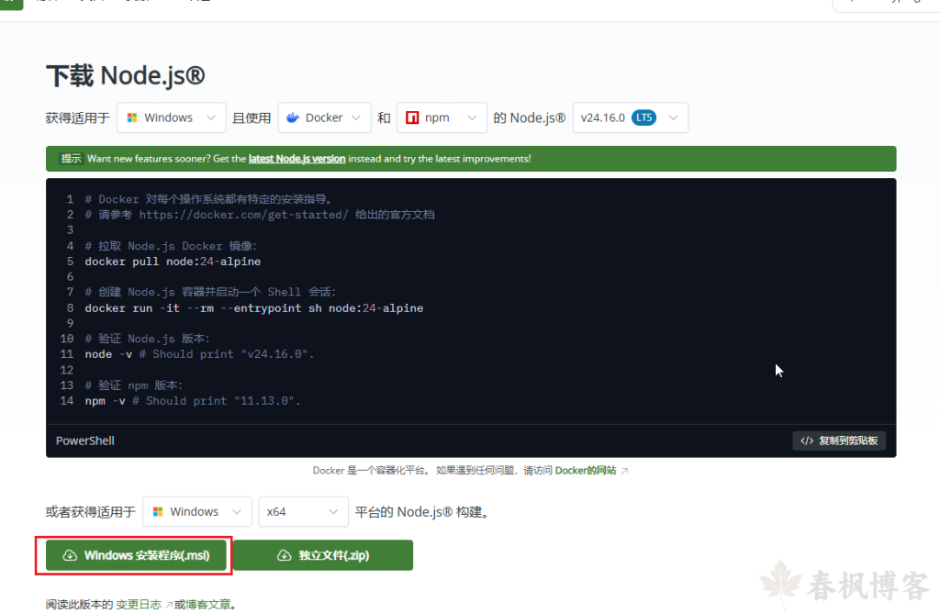
Task: Click the 提示 badge in green banner
Action: tap(71, 159)
